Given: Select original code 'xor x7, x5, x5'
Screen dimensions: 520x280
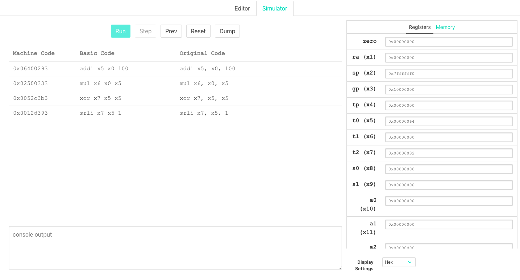Looking at the screenshot, I should 204,98.
